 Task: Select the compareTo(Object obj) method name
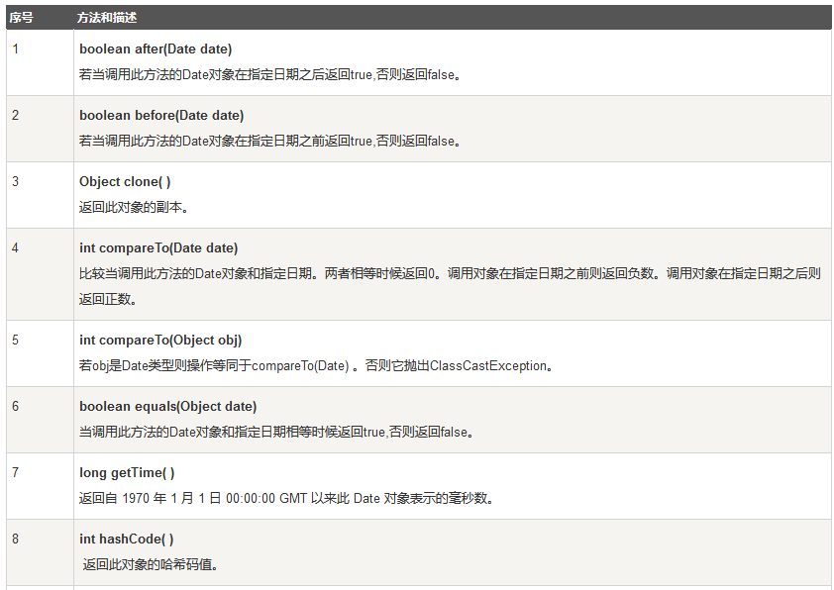coord(154,340)
